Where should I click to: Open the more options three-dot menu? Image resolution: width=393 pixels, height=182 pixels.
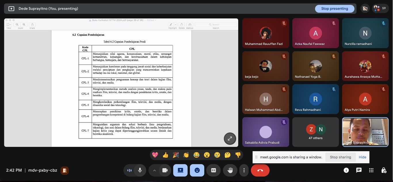[244, 170]
